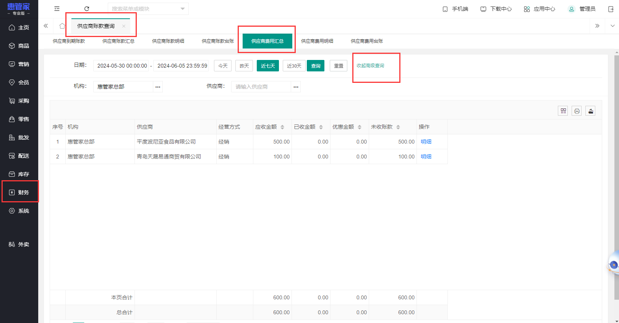The height and width of the screenshot is (323, 619).
Task: Open the 会员 members sidebar menu
Action: coord(19,82)
